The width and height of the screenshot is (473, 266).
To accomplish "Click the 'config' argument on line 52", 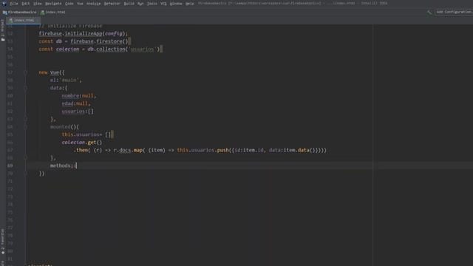I will (114, 33).
